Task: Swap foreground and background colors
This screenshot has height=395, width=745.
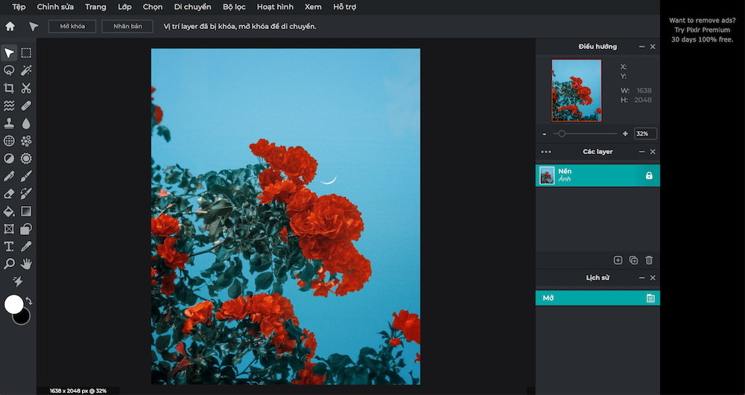Action: tap(28, 301)
